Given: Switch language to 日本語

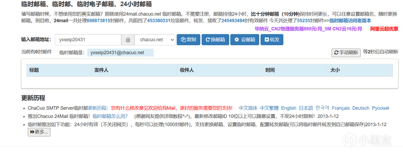Looking at the screenshot, I should (x=306, y=108).
